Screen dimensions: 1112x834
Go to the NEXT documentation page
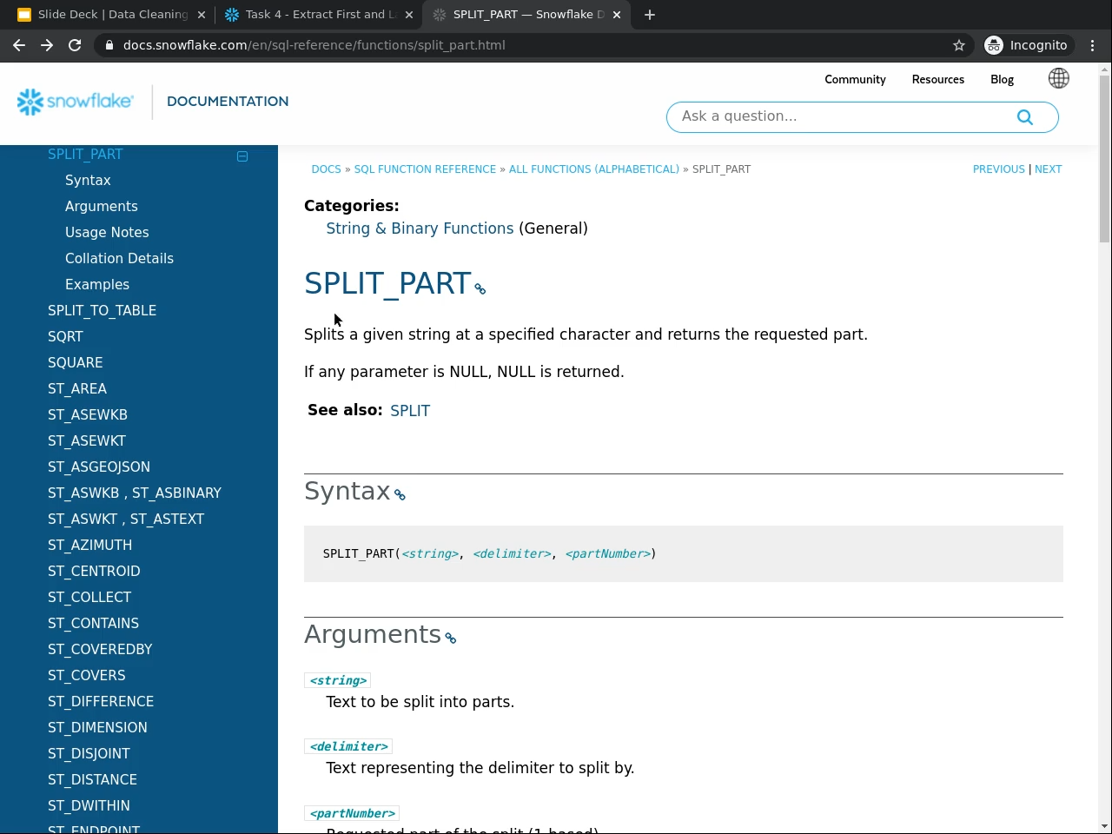pyautogui.click(x=1048, y=169)
